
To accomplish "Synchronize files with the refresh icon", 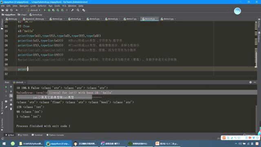I will (11, 10).
